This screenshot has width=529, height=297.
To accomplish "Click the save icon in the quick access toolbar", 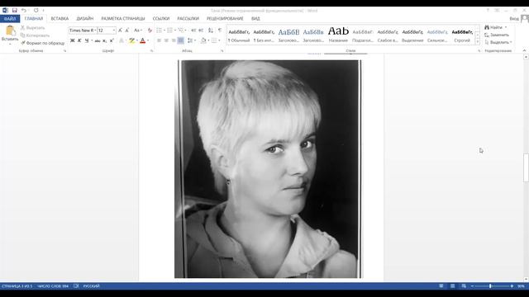I will tap(15, 11).
